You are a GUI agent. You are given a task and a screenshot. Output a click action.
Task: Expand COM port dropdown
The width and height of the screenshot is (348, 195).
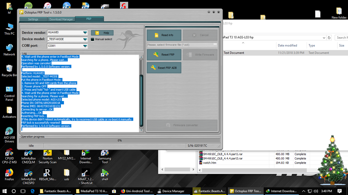click(x=85, y=46)
